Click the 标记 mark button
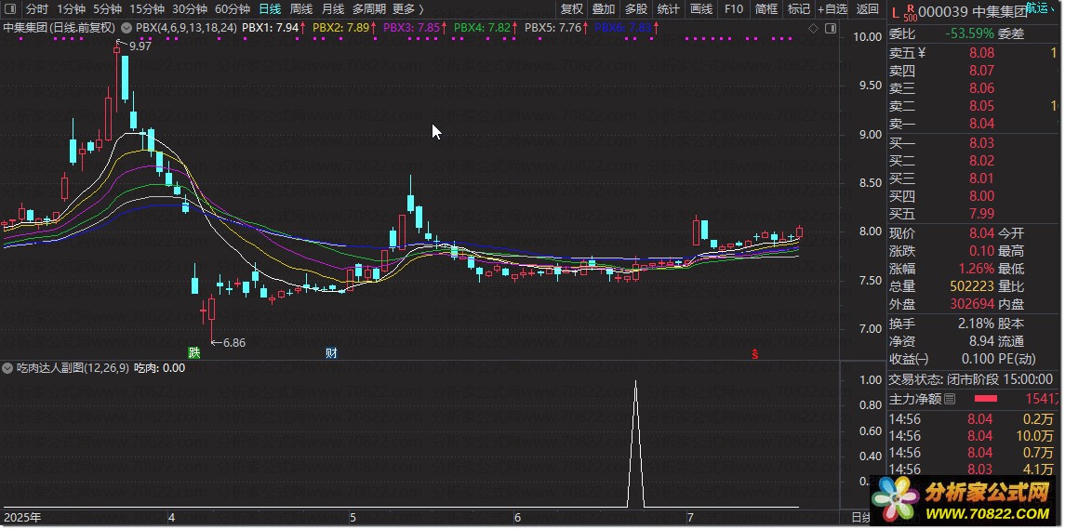1065x529 pixels. point(799,8)
